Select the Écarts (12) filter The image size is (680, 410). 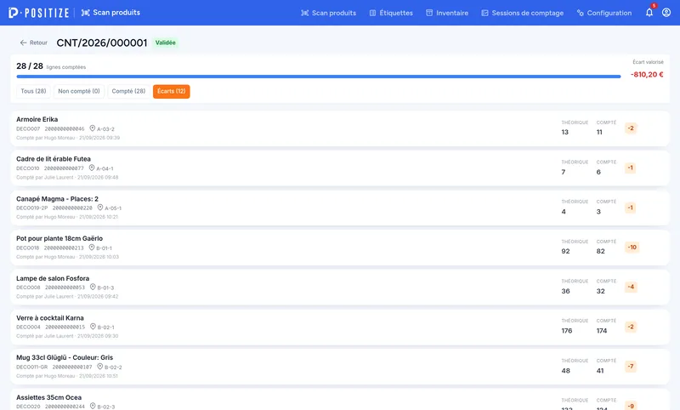(172, 91)
